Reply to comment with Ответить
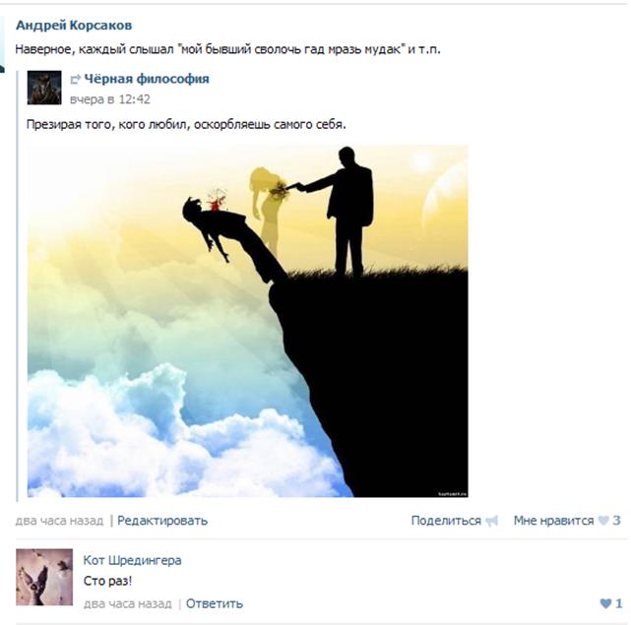This screenshot has height=625, width=631. pyautogui.click(x=215, y=603)
